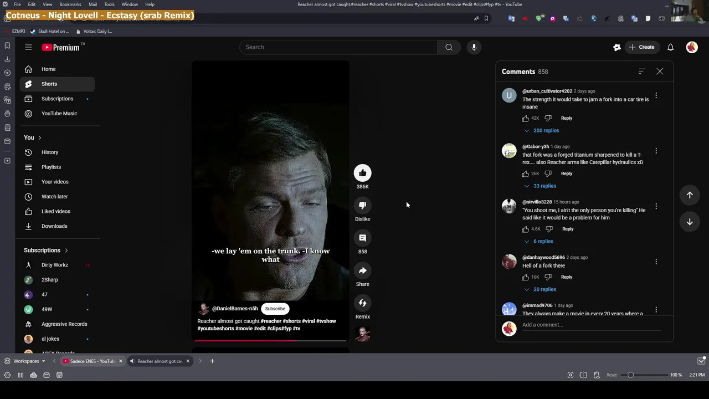Open Vivaldi status bar settings gear
The image size is (709, 399).
tap(7, 375)
